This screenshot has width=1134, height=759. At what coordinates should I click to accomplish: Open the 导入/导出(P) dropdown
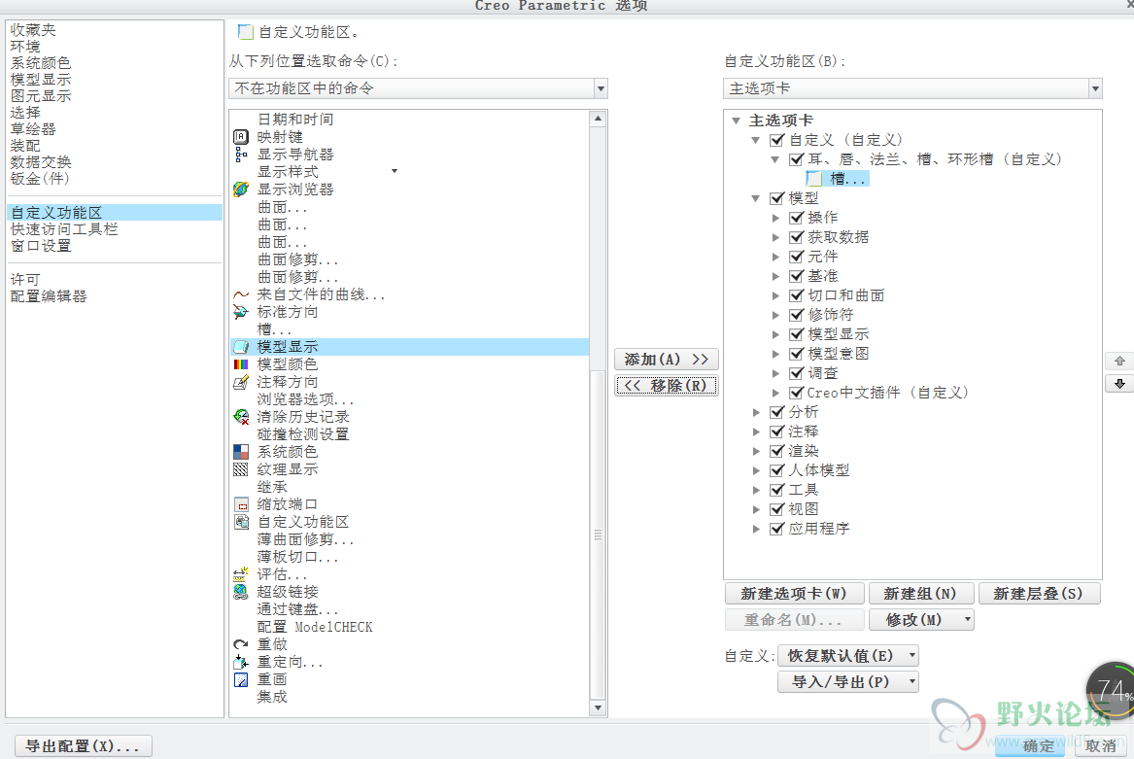pos(848,682)
